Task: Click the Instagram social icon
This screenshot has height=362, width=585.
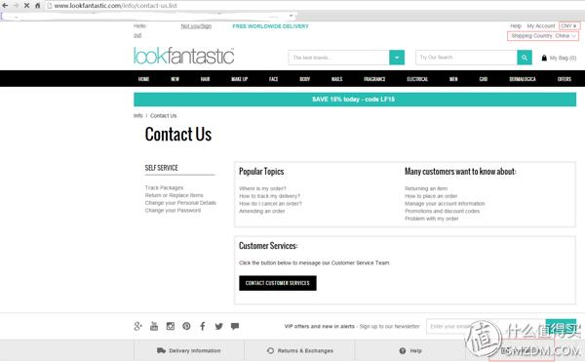Action: point(170,326)
